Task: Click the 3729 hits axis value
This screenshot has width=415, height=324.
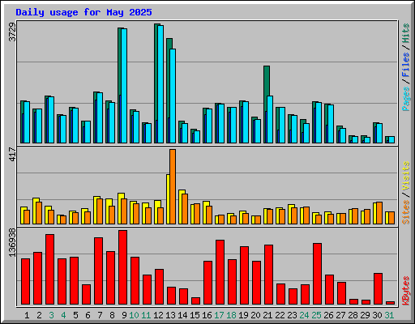Action: [12, 32]
